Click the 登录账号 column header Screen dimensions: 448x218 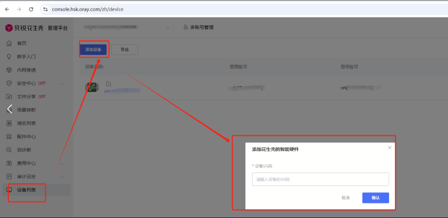349,67
